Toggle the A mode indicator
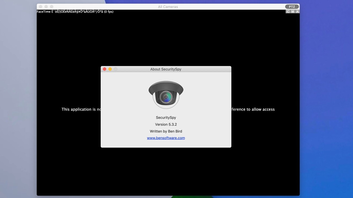 click(x=297, y=12)
